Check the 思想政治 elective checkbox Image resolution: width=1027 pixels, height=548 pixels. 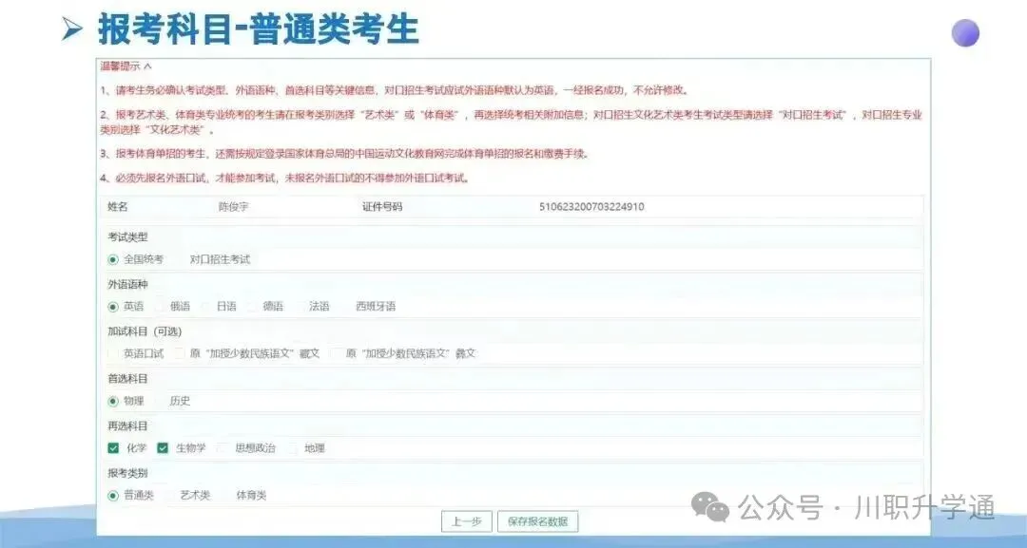pos(223,448)
